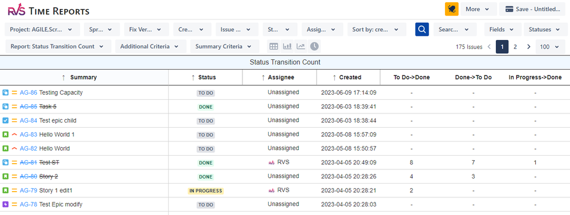This screenshot has width=570, height=215.
Task: Switch to table grid view icon
Action: click(274, 47)
